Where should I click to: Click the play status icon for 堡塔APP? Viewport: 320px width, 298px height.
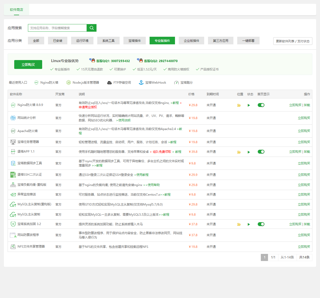249,152
